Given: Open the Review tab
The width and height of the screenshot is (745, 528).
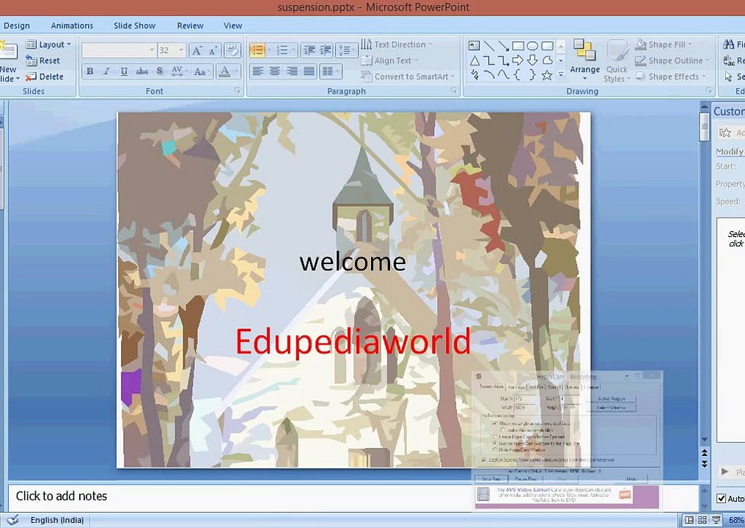Looking at the screenshot, I should pyautogui.click(x=190, y=26).
